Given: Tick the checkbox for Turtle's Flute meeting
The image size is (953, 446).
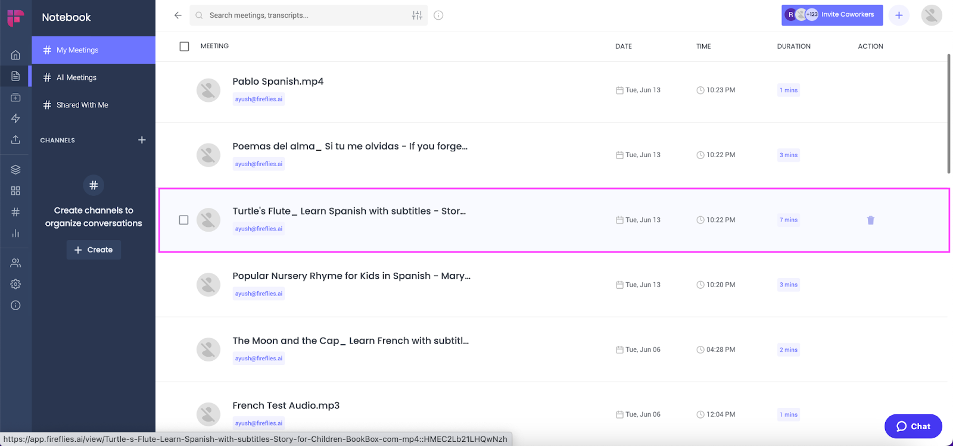Looking at the screenshot, I should (183, 220).
